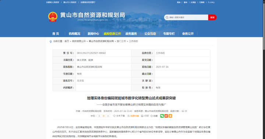Viewport: 265px width, 139px height.
Task: Click the article headline 地理实体身份编码赋能
Action: [131, 98]
